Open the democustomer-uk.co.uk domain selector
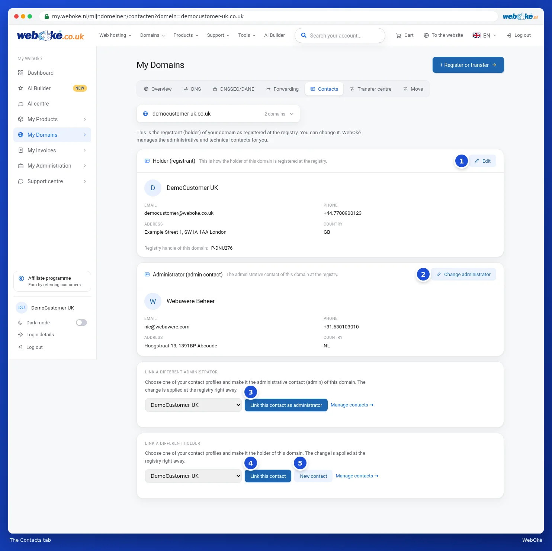This screenshot has height=551, width=552. (218, 114)
